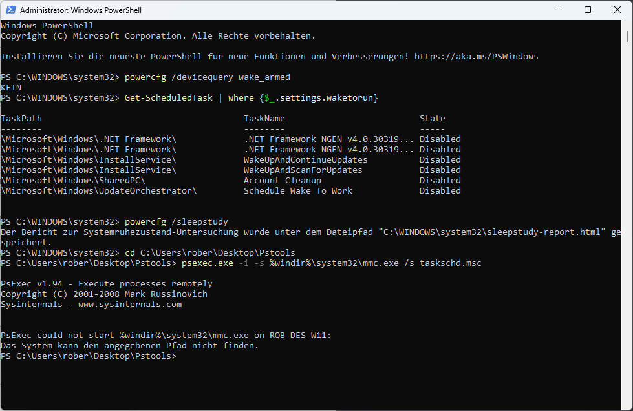Click the 'taskschd.msc' argument
Viewport: 633px width, 411px height.
click(450, 263)
